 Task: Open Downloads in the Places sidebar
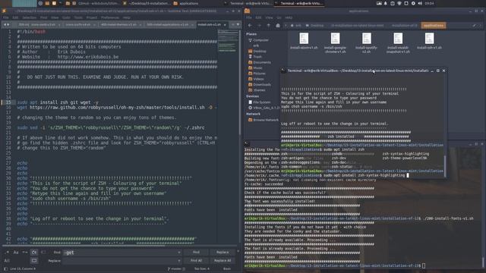pyautogui.click(x=260, y=84)
